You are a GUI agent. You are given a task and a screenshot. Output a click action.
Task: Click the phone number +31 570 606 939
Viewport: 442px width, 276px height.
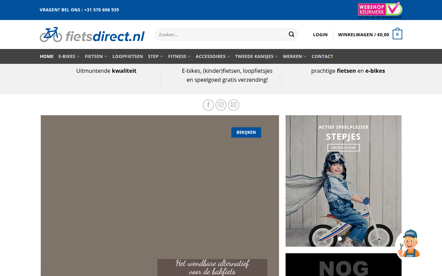[x=102, y=10]
